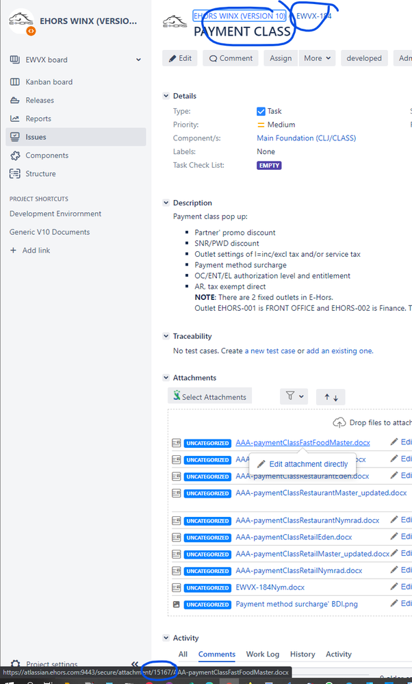Switch to the History tab
Image resolution: width=412 pixels, height=684 pixels.
[x=302, y=654]
